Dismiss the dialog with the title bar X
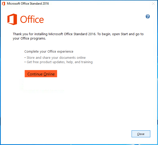Screen dimensions: 158x145 [x=153, y=4]
